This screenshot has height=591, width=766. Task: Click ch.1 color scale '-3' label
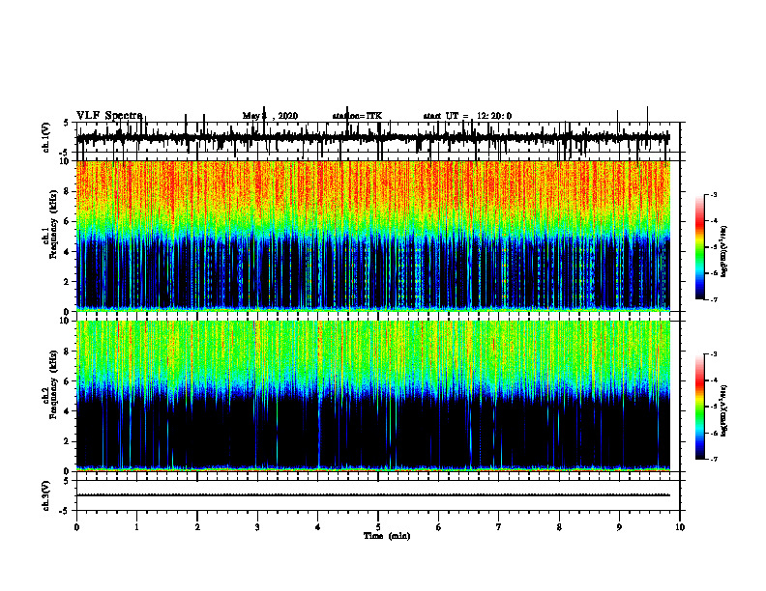(x=714, y=194)
